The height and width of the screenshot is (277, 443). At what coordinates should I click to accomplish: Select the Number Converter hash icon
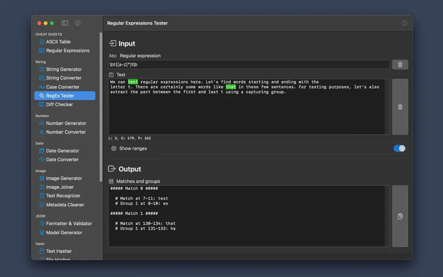pyautogui.click(x=41, y=132)
